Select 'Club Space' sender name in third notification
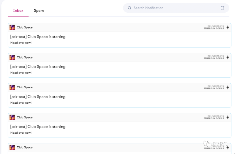235x154 pixels. pyautogui.click(x=25, y=87)
